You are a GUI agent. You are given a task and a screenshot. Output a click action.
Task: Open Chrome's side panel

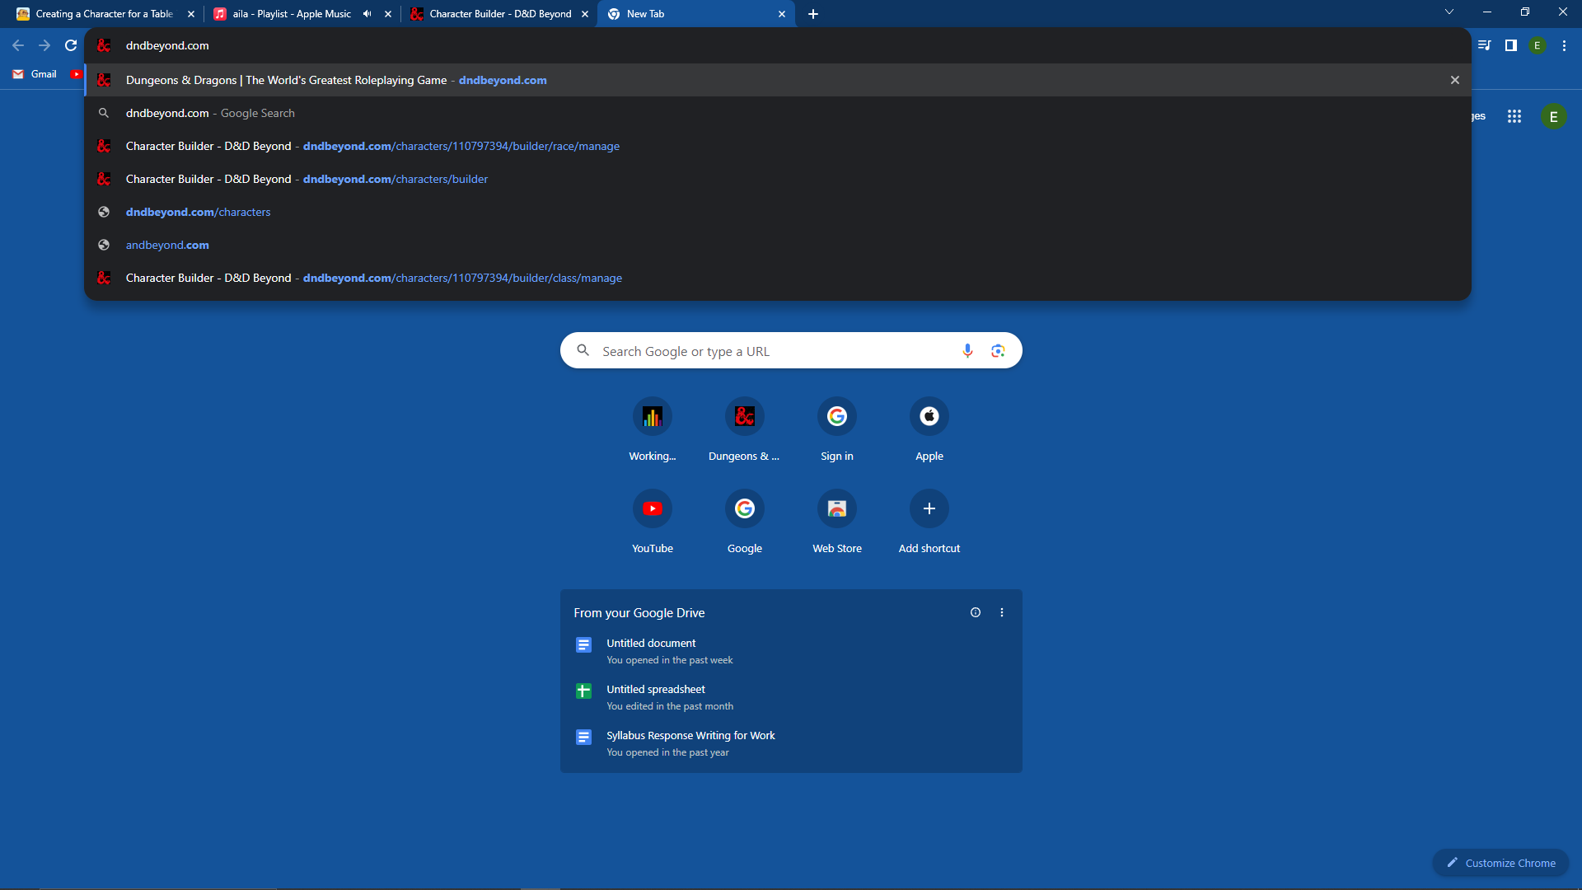coord(1510,45)
